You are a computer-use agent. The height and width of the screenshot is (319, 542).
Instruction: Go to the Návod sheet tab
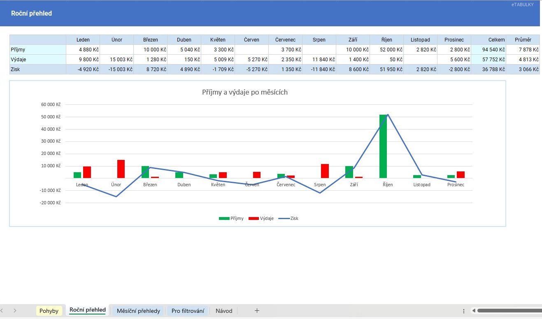(x=224, y=311)
